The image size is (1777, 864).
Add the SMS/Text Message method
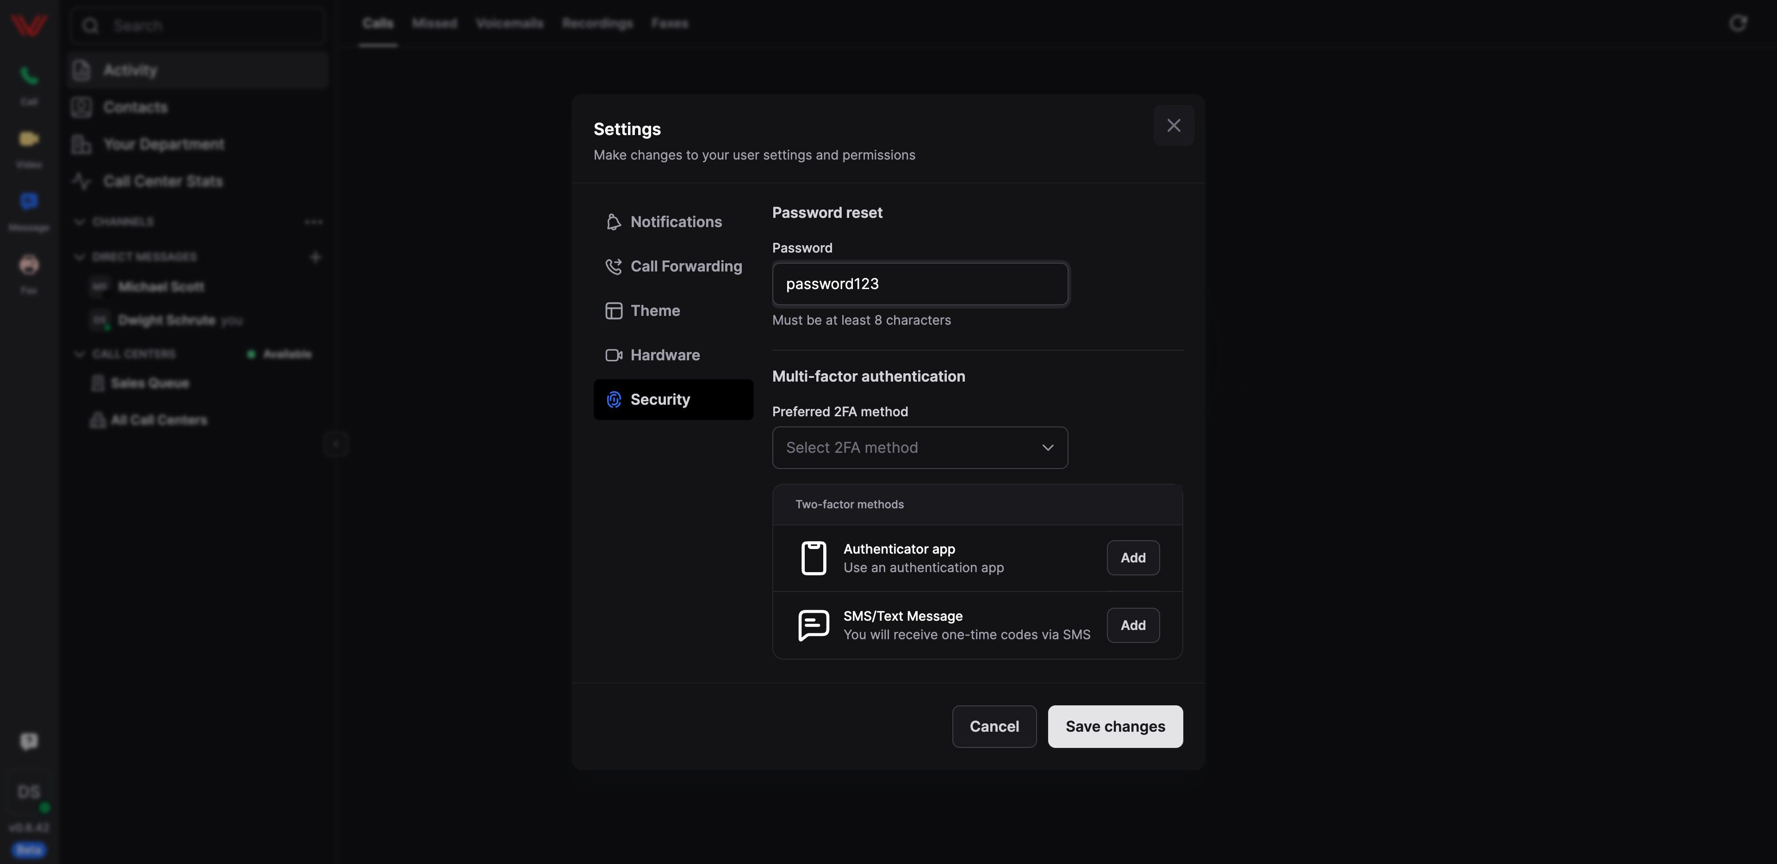click(x=1133, y=625)
